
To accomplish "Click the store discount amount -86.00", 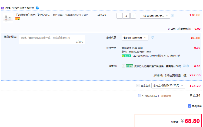I will point(195,38).
